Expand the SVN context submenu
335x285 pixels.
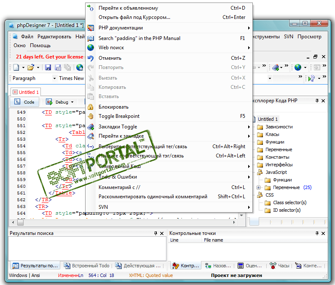[249, 207]
